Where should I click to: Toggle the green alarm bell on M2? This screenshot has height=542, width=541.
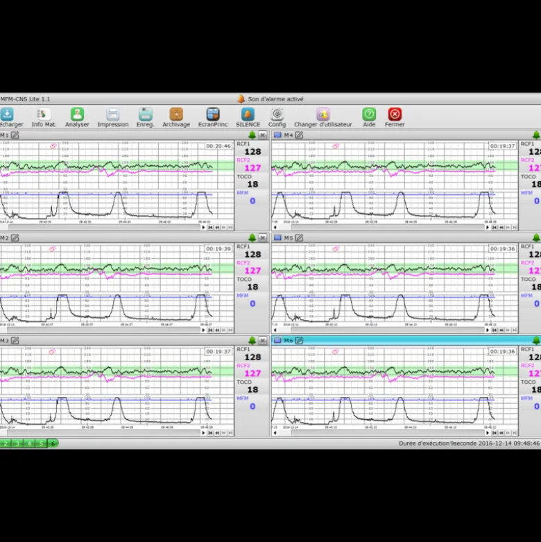252,238
